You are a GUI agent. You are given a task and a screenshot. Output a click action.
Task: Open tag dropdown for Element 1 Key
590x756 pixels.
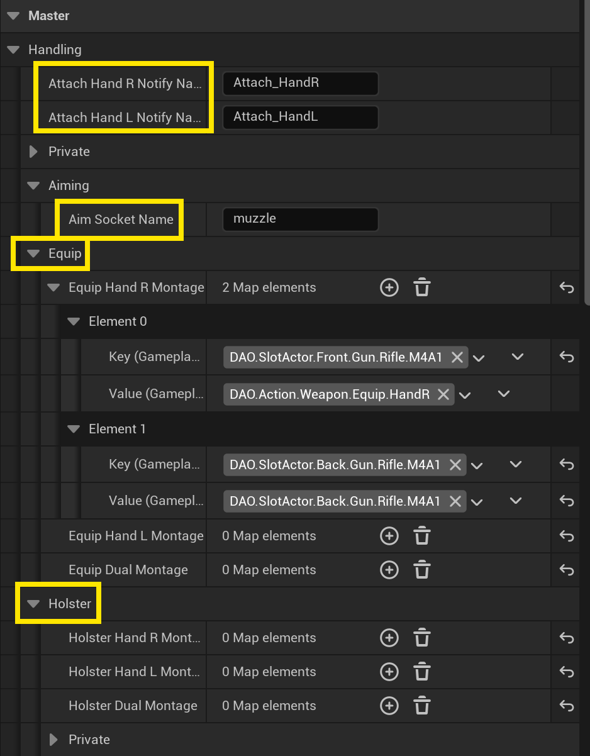(477, 465)
